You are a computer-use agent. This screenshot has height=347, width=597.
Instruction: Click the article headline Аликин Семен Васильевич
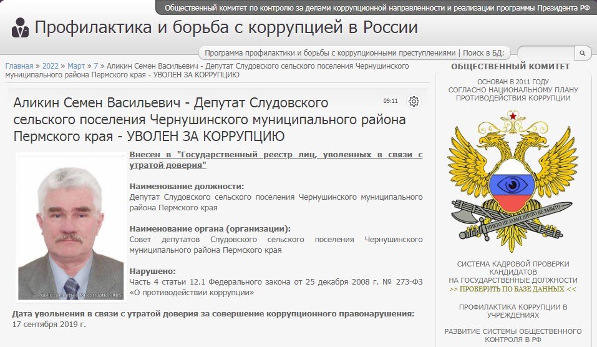210,119
